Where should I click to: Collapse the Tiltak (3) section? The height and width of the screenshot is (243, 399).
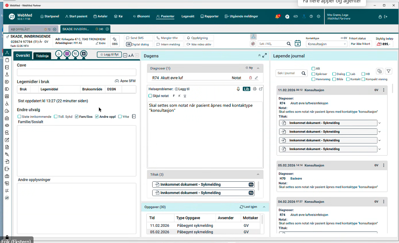(258, 174)
